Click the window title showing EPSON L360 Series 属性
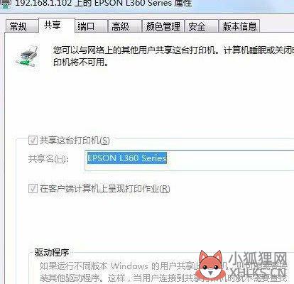294x284 pixels. pos(104,4)
